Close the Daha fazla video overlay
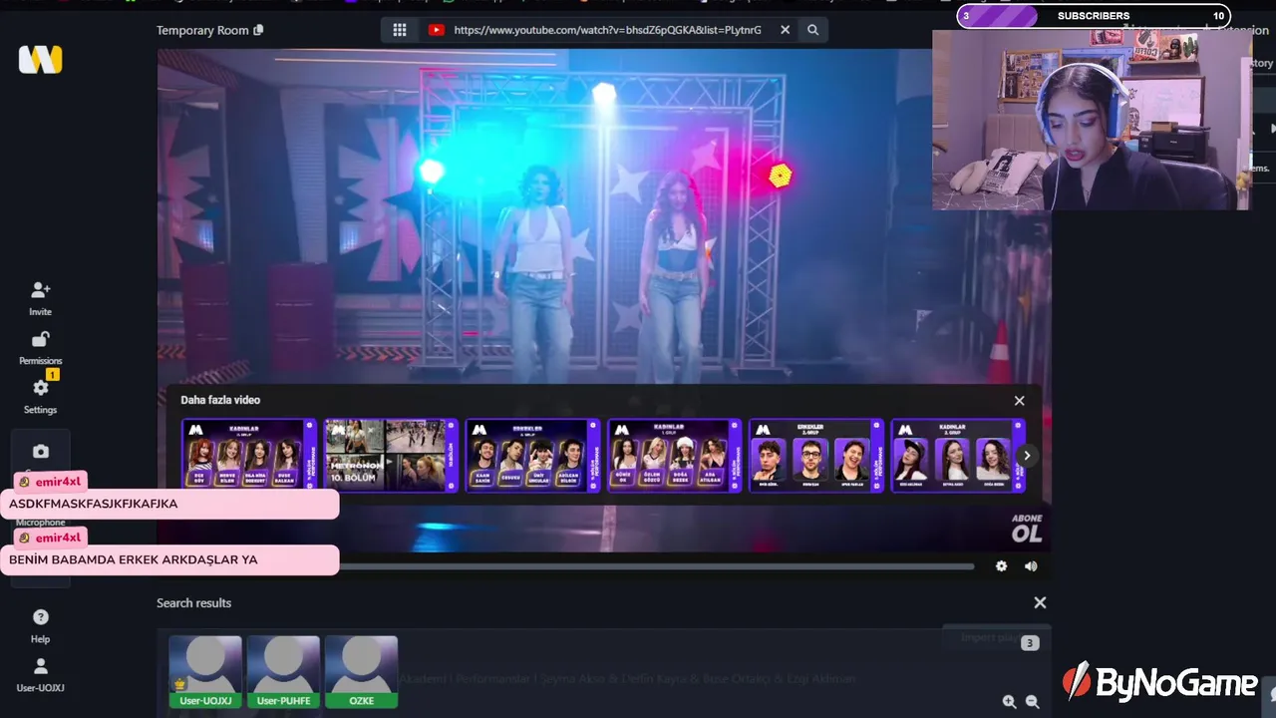 [1019, 400]
